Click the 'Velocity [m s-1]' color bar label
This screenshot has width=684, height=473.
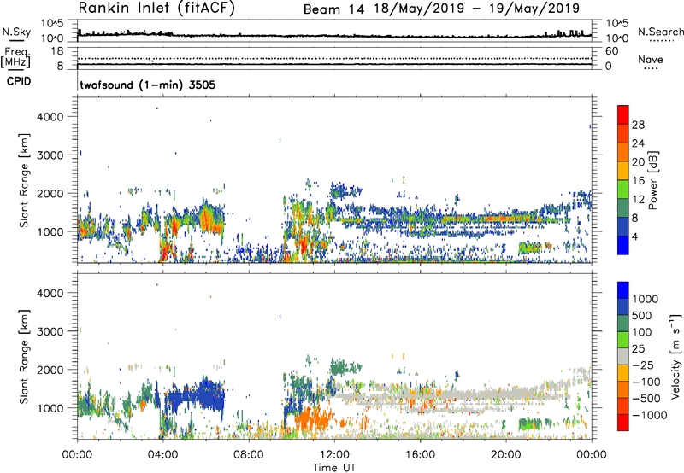click(x=675, y=356)
